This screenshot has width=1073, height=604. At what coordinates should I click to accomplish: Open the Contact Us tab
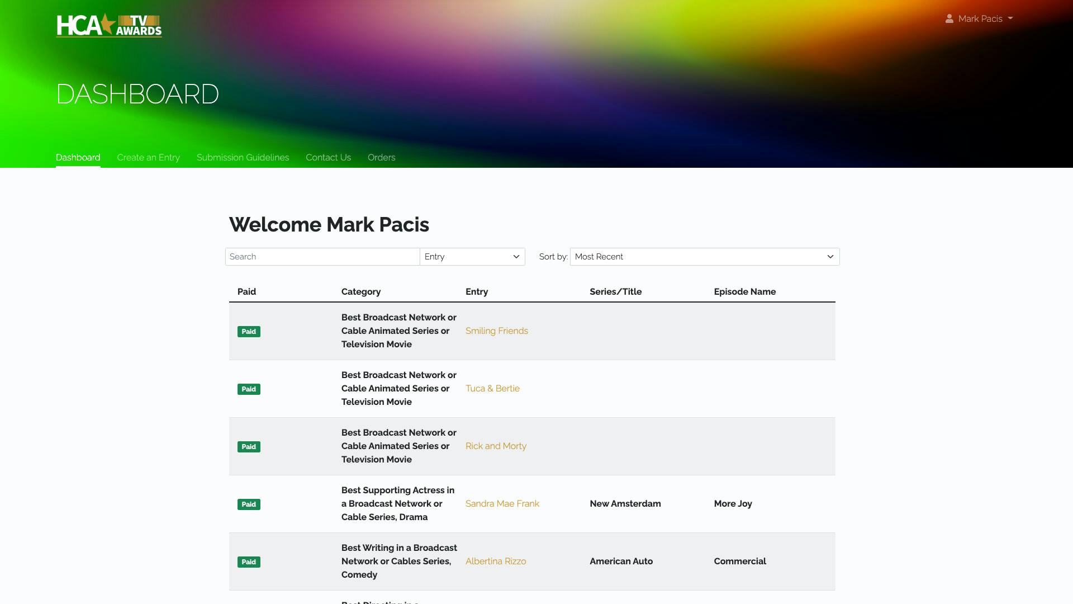click(x=328, y=157)
